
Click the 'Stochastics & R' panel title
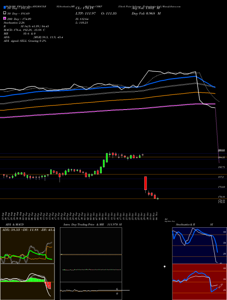pos(185,225)
